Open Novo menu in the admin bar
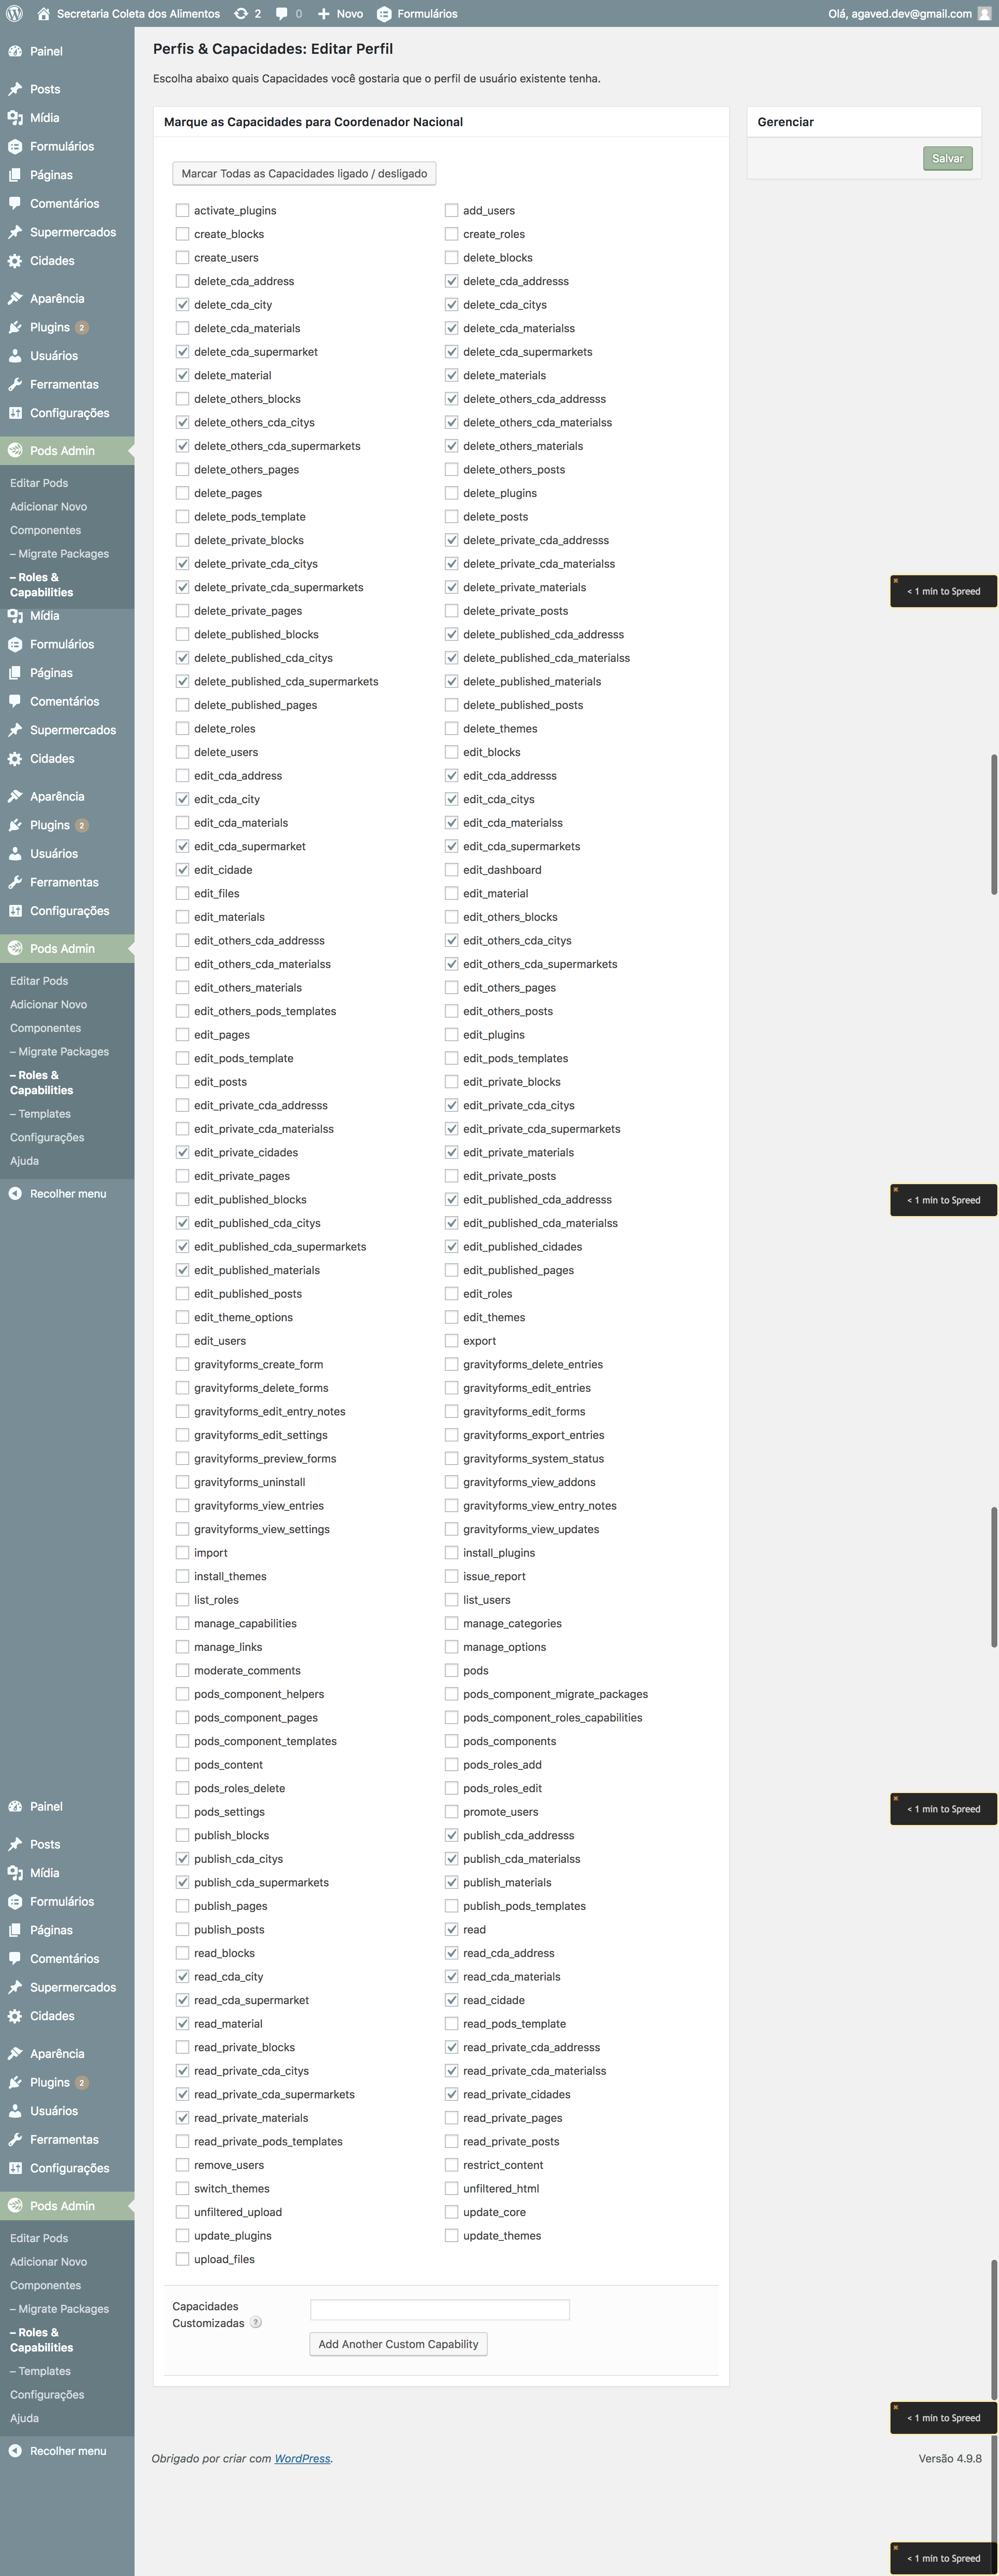999x2576 pixels. [x=340, y=14]
